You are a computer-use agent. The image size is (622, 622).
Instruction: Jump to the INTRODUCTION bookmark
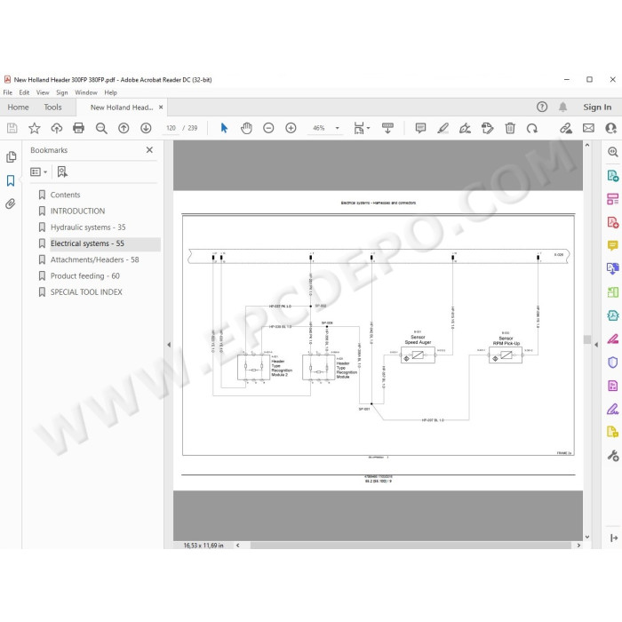pos(78,211)
